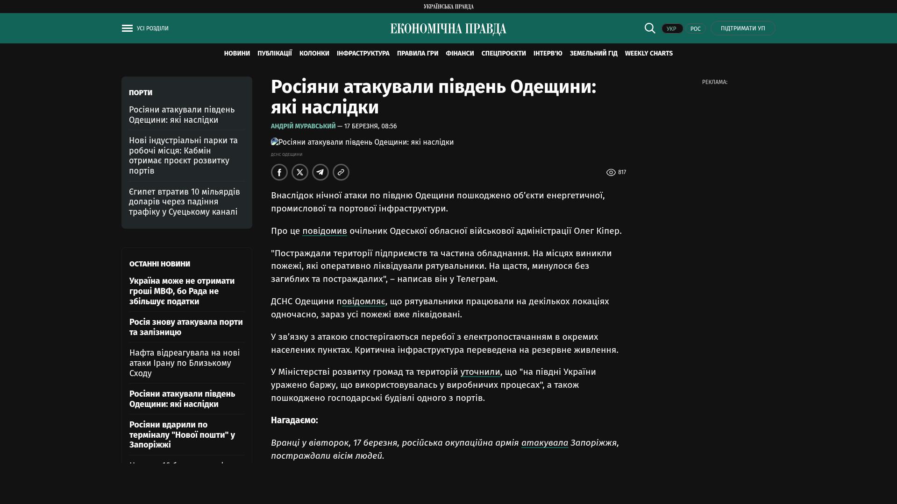
Task: Follow the "повідомив" link
Action: [x=324, y=231]
